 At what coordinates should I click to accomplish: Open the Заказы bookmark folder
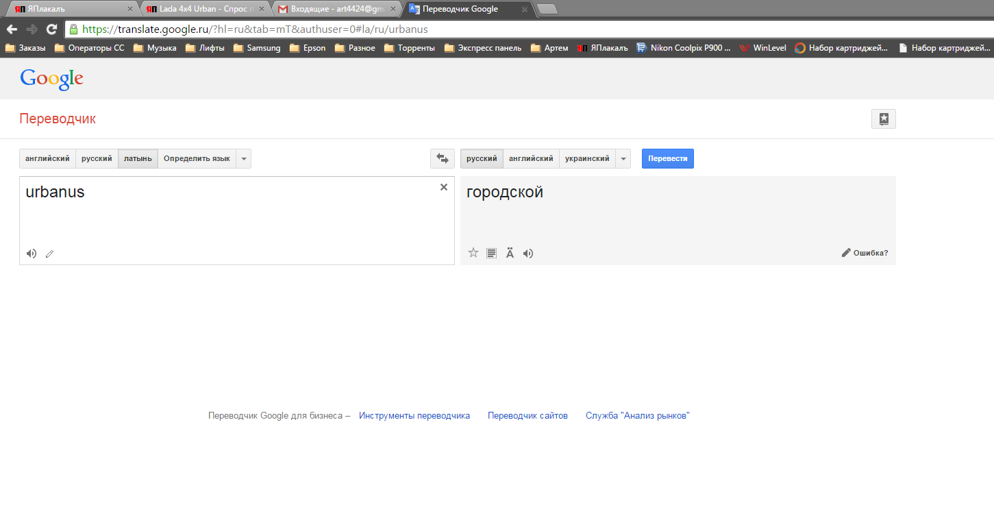(25, 48)
